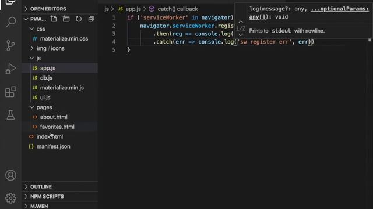Click the catch() callback breadcrumb
The height and width of the screenshot is (209, 373).
point(178,9)
